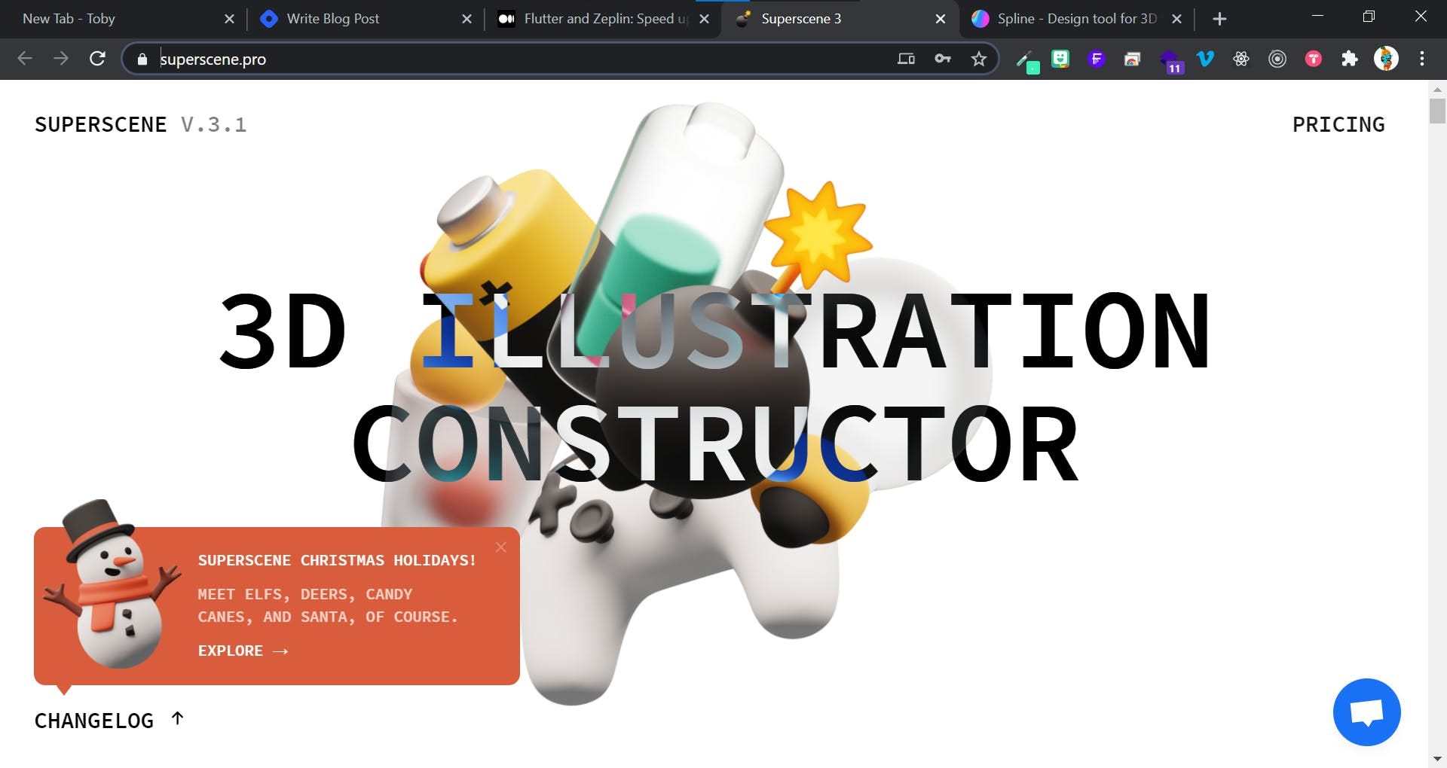Screen dimensions: 1447x768
Task: Switch to the New Tab - Toby tab
Action: (113, 19)
